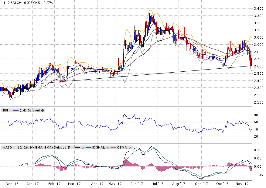Click the 3.000 price axis label
266x188 pixels.
[x=258, y=37]
